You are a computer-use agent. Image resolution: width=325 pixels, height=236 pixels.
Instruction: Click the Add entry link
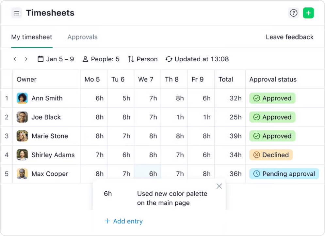[x=123, y=221]
